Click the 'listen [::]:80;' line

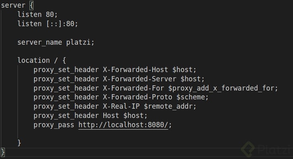click(48, 24)
